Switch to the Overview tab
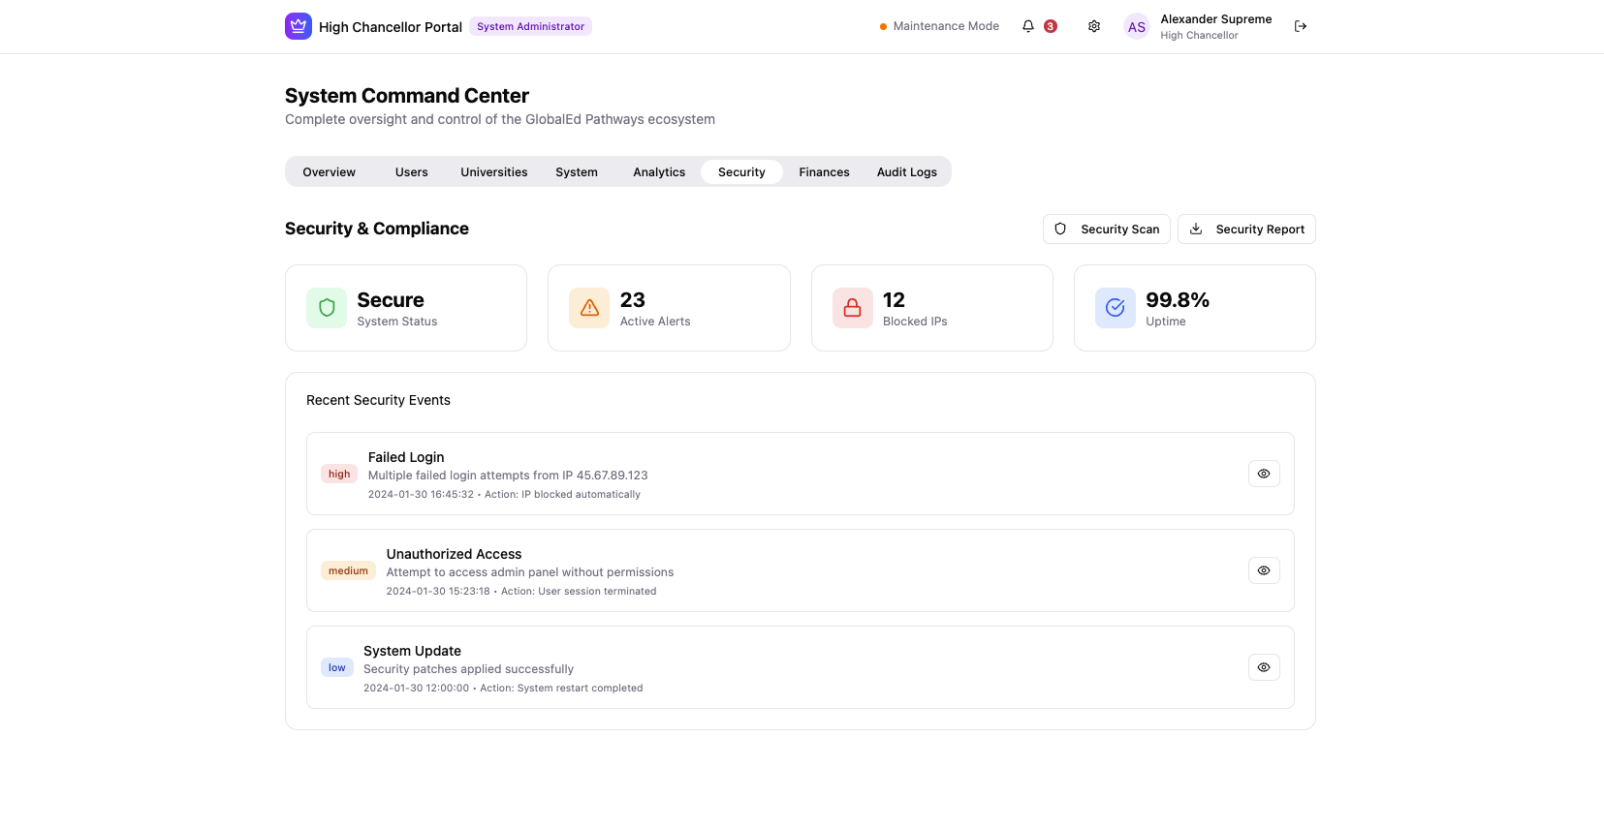The width and height of the screenshot is (1604, 829). point(329,172)
